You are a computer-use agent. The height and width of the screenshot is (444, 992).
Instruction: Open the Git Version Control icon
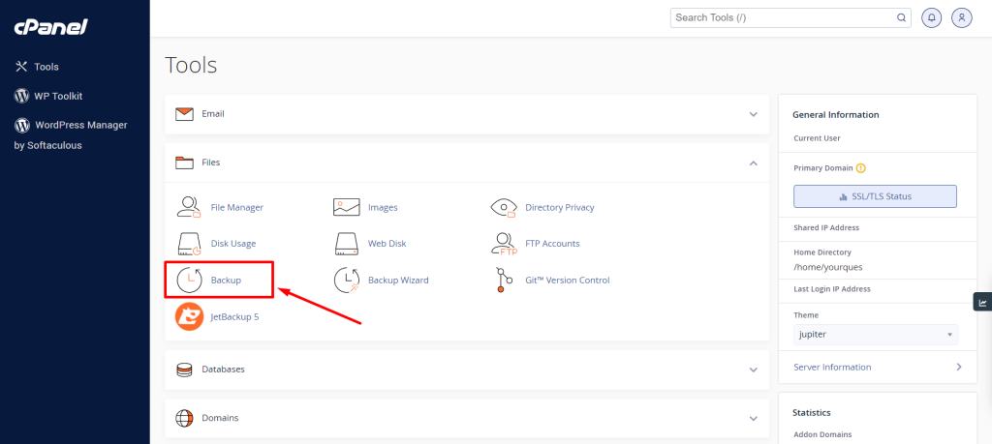coord(504,280)
